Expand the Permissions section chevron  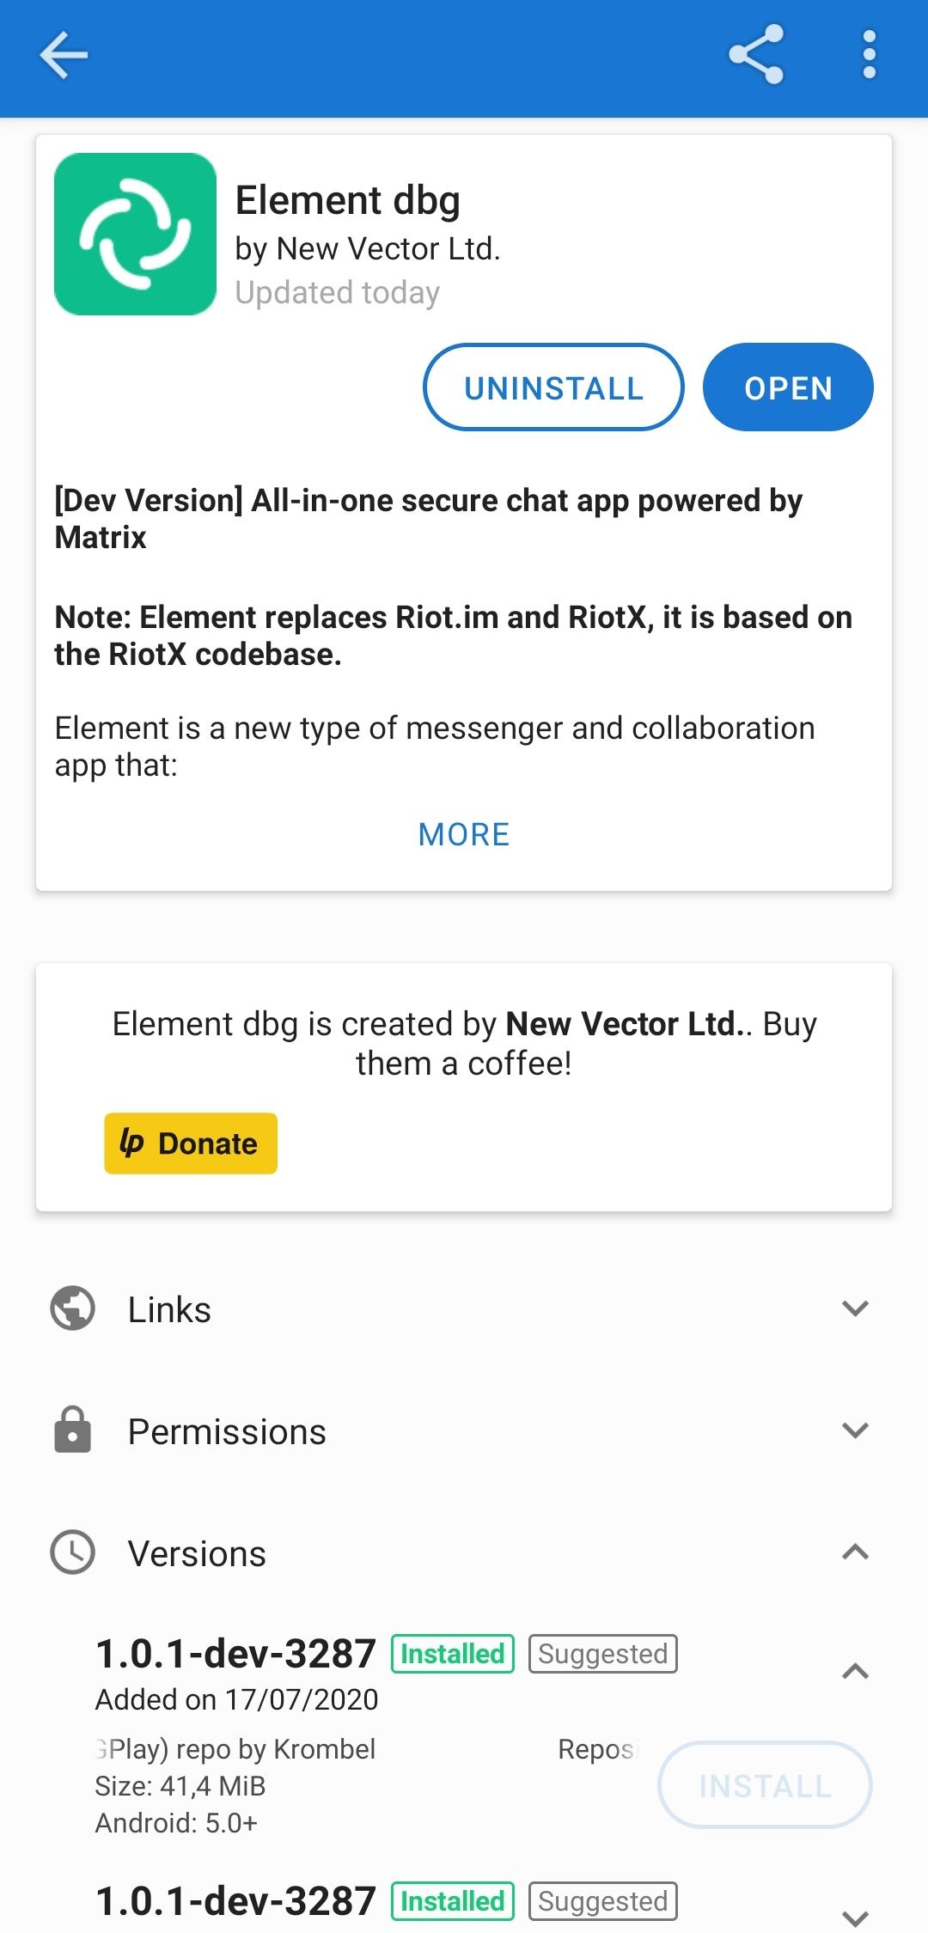click(855, 1430)
